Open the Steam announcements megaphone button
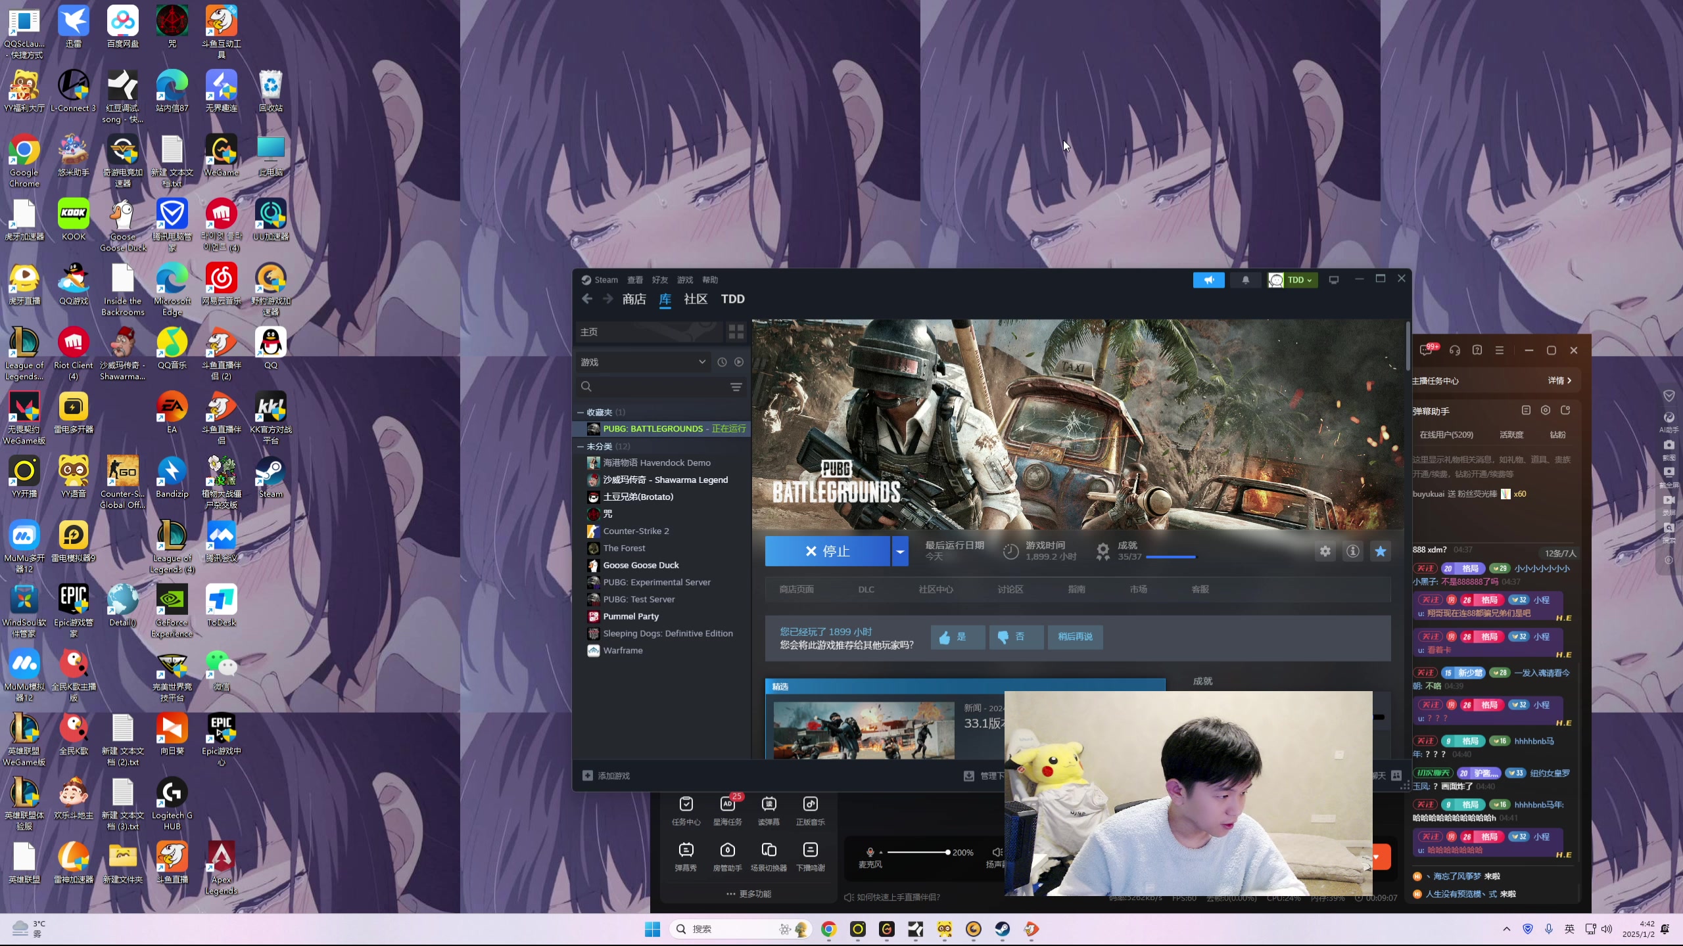The height and width of the screenshot is (946, 1683). pyautogui.click(x=1208, y=280)
